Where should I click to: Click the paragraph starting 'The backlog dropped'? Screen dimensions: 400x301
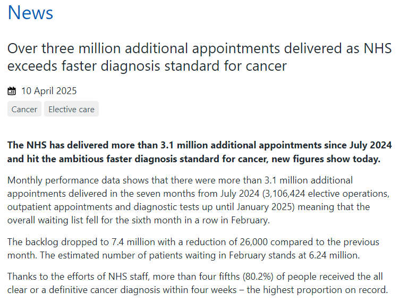[193, 248]
